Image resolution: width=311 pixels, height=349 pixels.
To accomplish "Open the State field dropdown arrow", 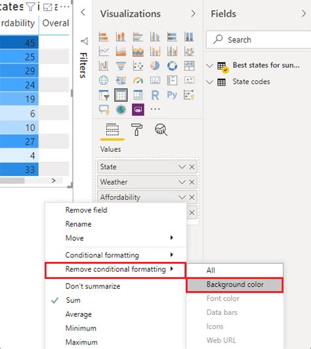I will tap(182, 167).
